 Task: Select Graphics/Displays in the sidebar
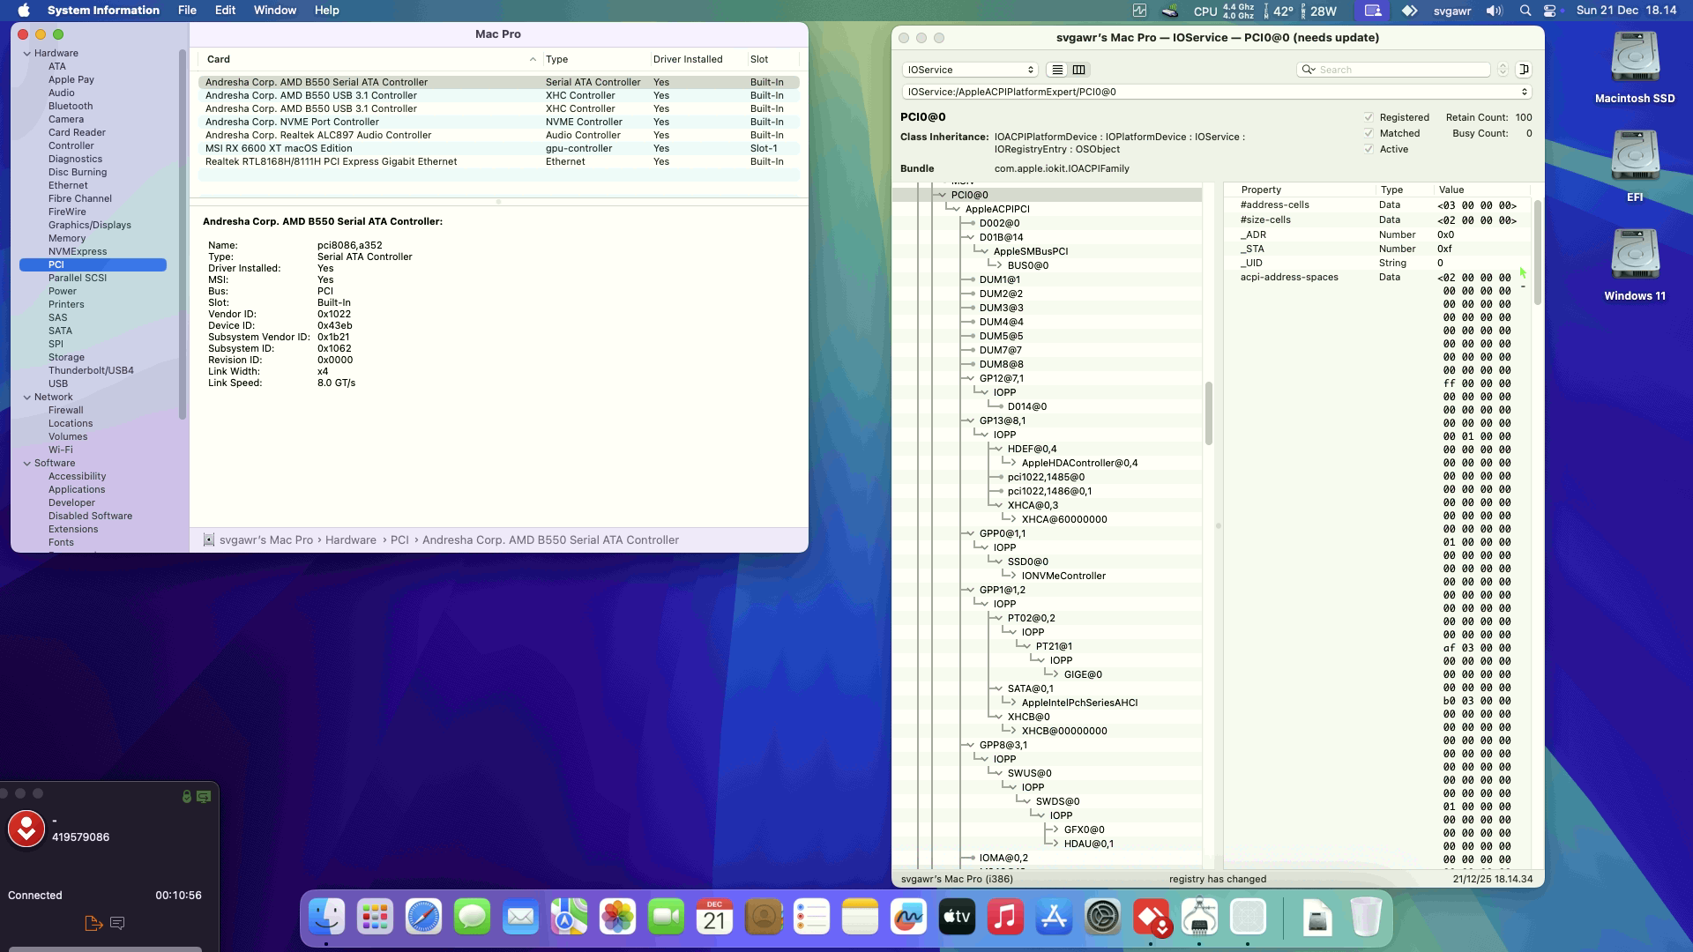[89, 226]
